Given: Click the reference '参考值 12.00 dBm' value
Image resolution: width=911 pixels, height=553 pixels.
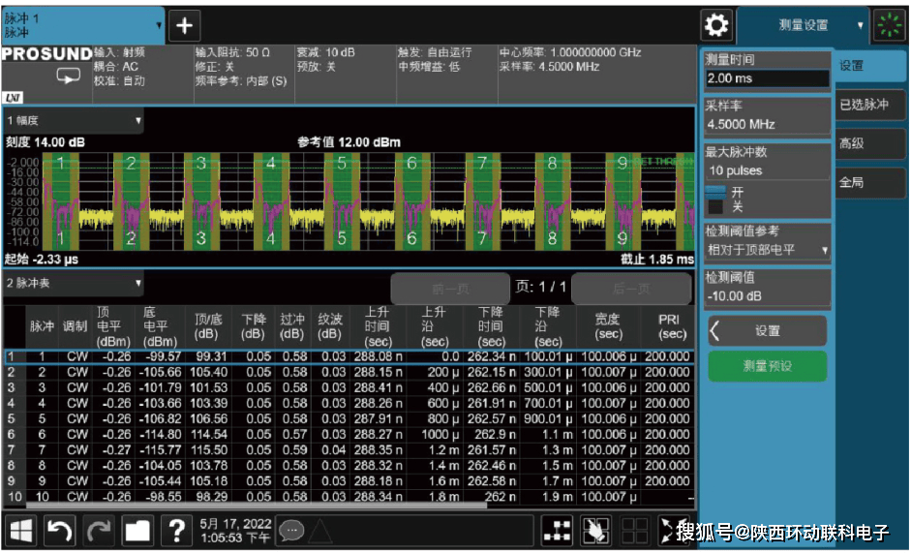Looking at the screenshot, I should [349, 142].
